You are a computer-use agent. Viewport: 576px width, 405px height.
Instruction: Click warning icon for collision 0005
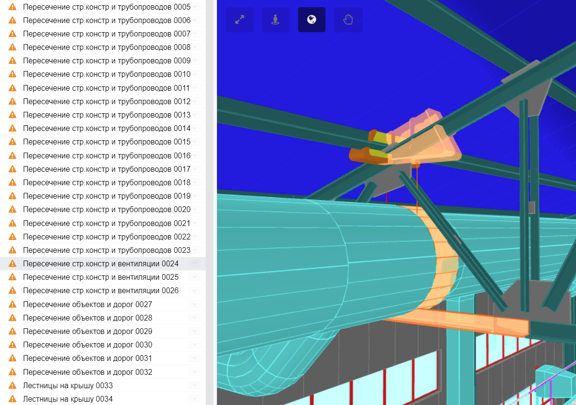coord(12,7)
